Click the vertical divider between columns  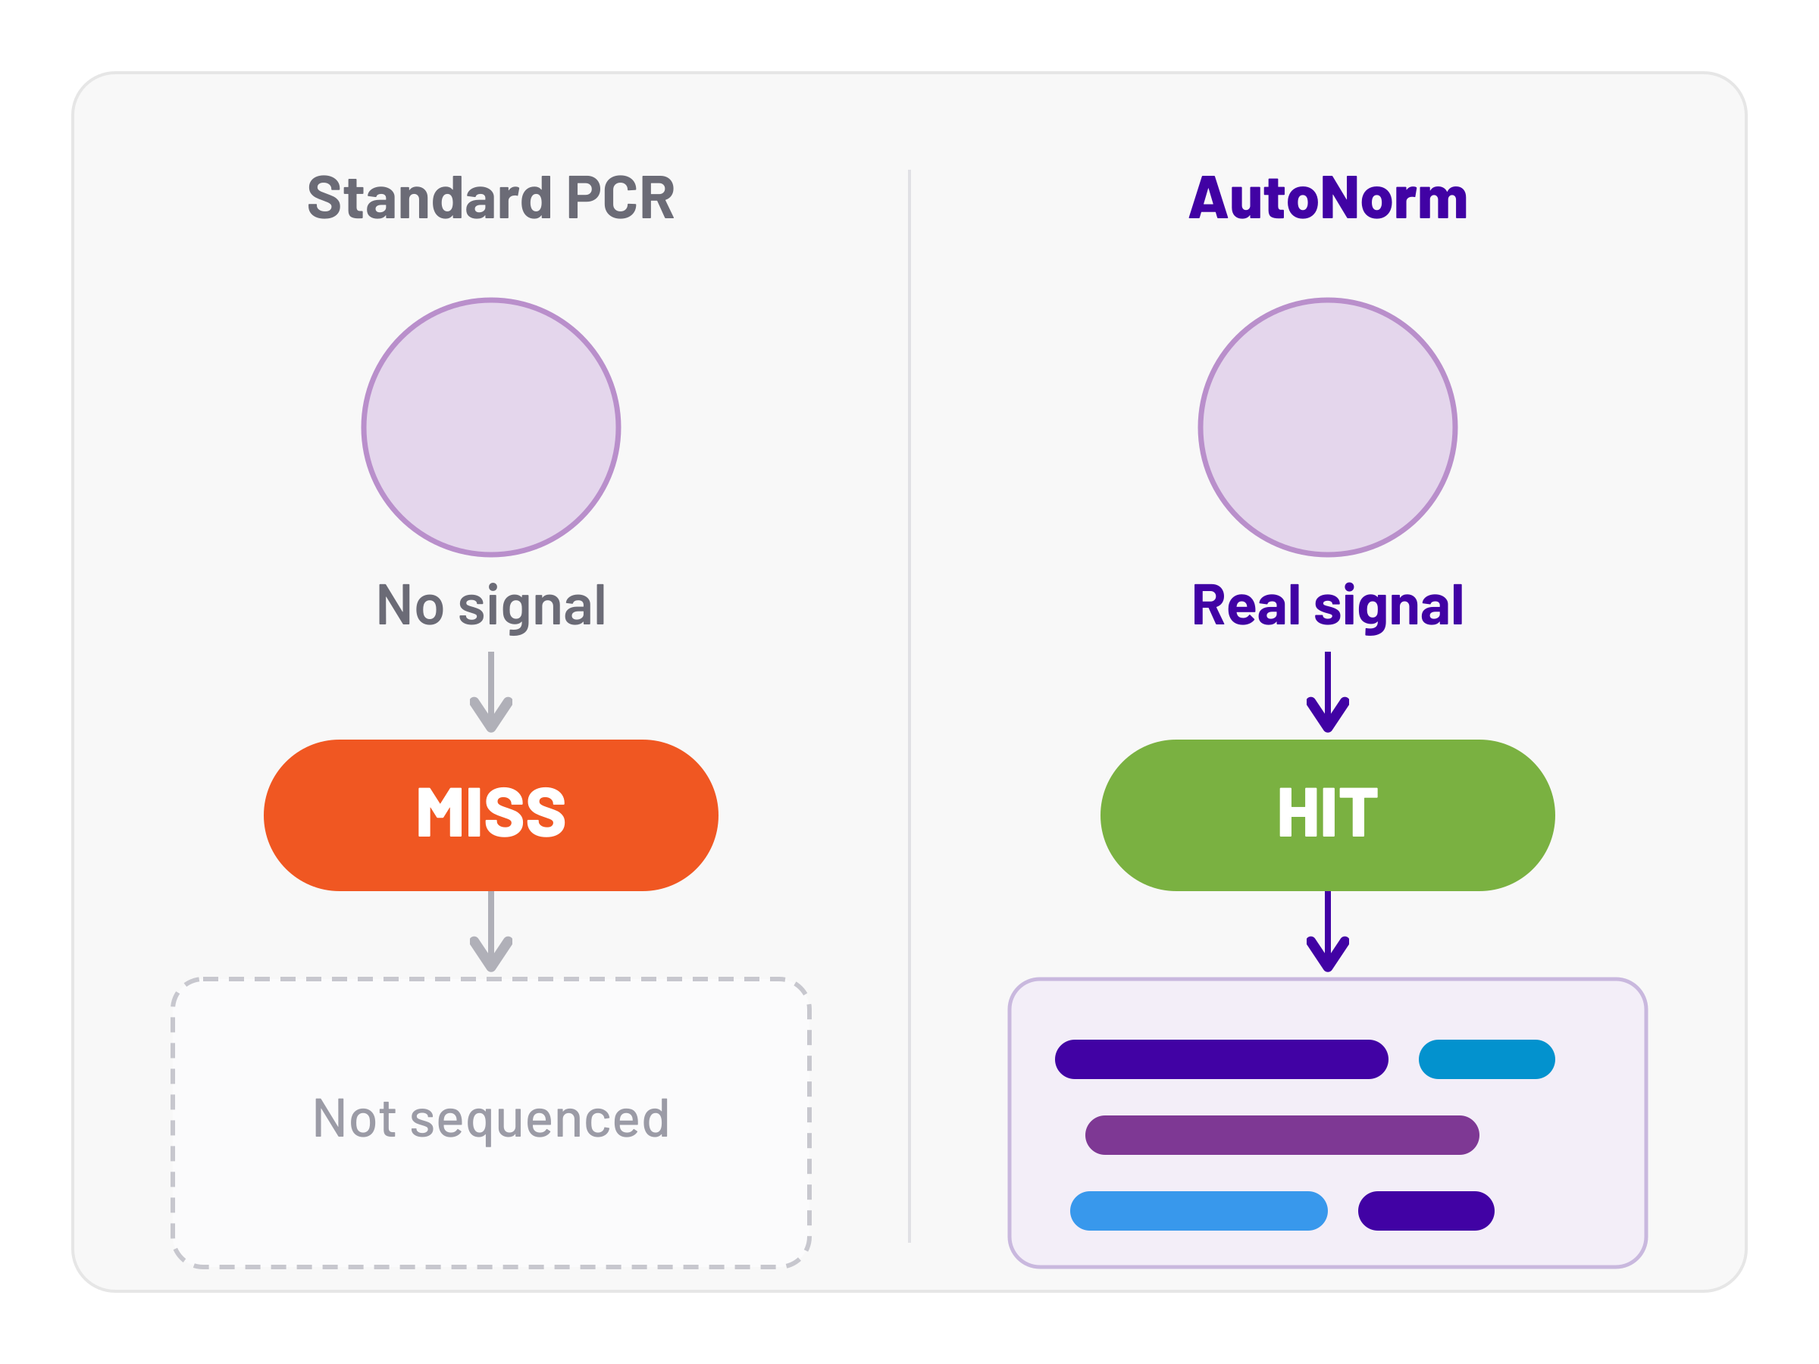pos(909,706)
